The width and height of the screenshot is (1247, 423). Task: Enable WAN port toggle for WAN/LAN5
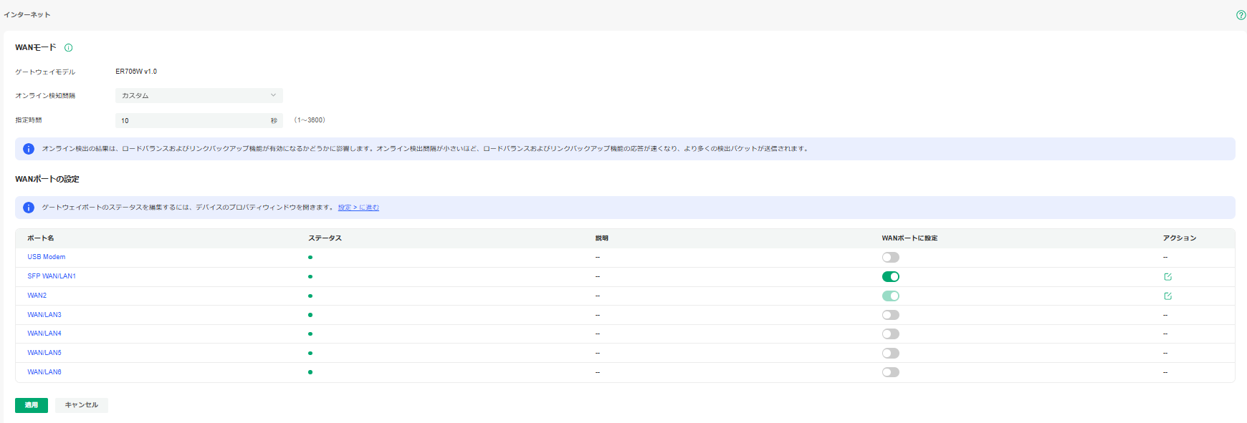[x=891, y=354]
